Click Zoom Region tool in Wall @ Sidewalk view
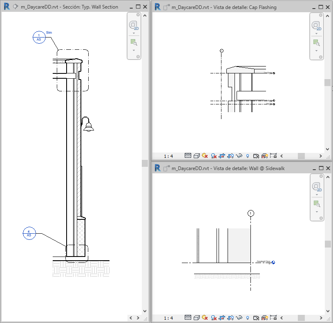 [x=317, y=204]
